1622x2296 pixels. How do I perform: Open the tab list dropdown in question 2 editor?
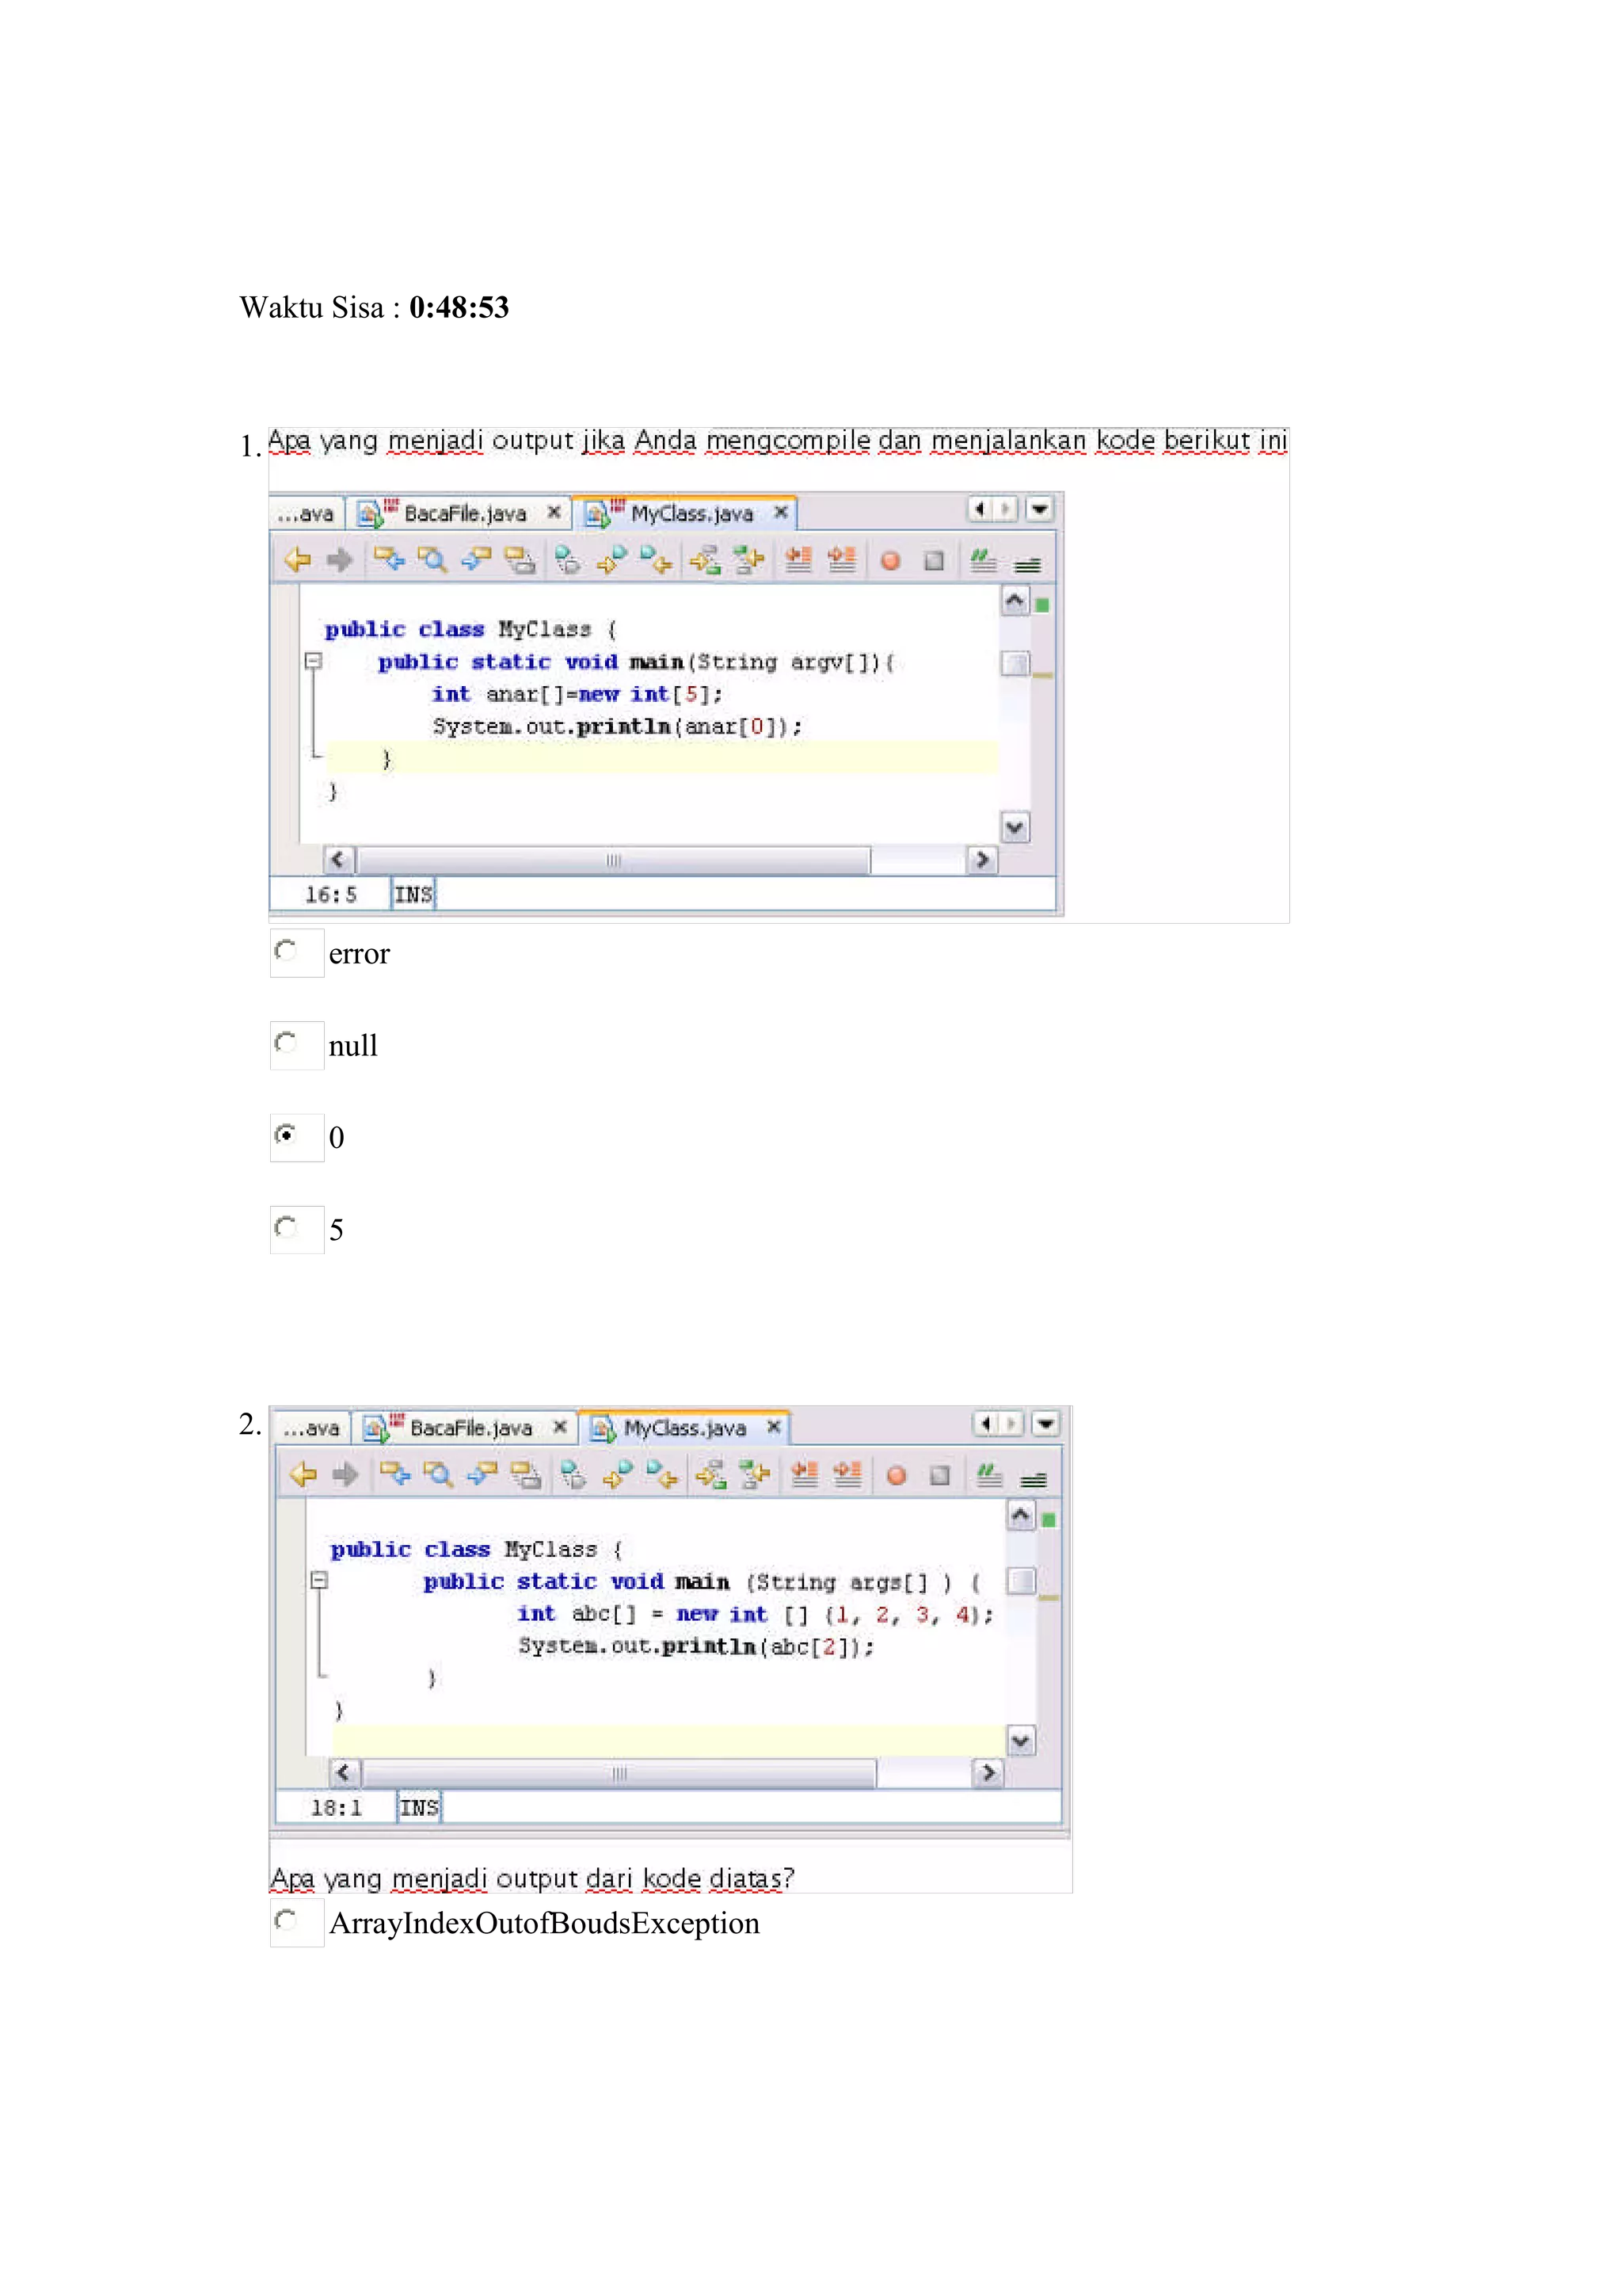tap(1045, 1423)
